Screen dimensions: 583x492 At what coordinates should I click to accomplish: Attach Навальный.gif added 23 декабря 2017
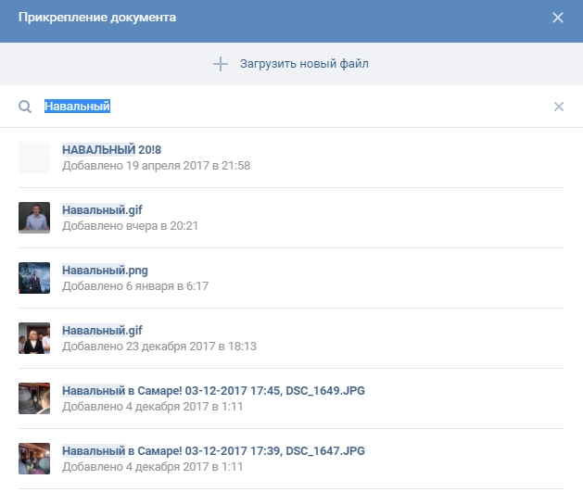click(x=102, y=331)
